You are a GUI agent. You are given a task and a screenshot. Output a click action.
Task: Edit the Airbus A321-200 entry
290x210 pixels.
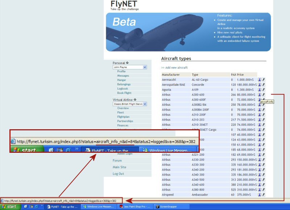point(264,155)
